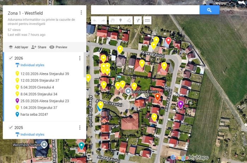Click the Westfield Suites place pin
The height and width of the screenshot is (163, 247).
44,145
